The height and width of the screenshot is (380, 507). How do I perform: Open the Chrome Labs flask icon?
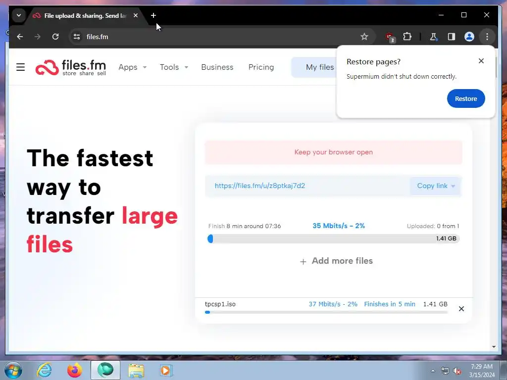point(434,37)
